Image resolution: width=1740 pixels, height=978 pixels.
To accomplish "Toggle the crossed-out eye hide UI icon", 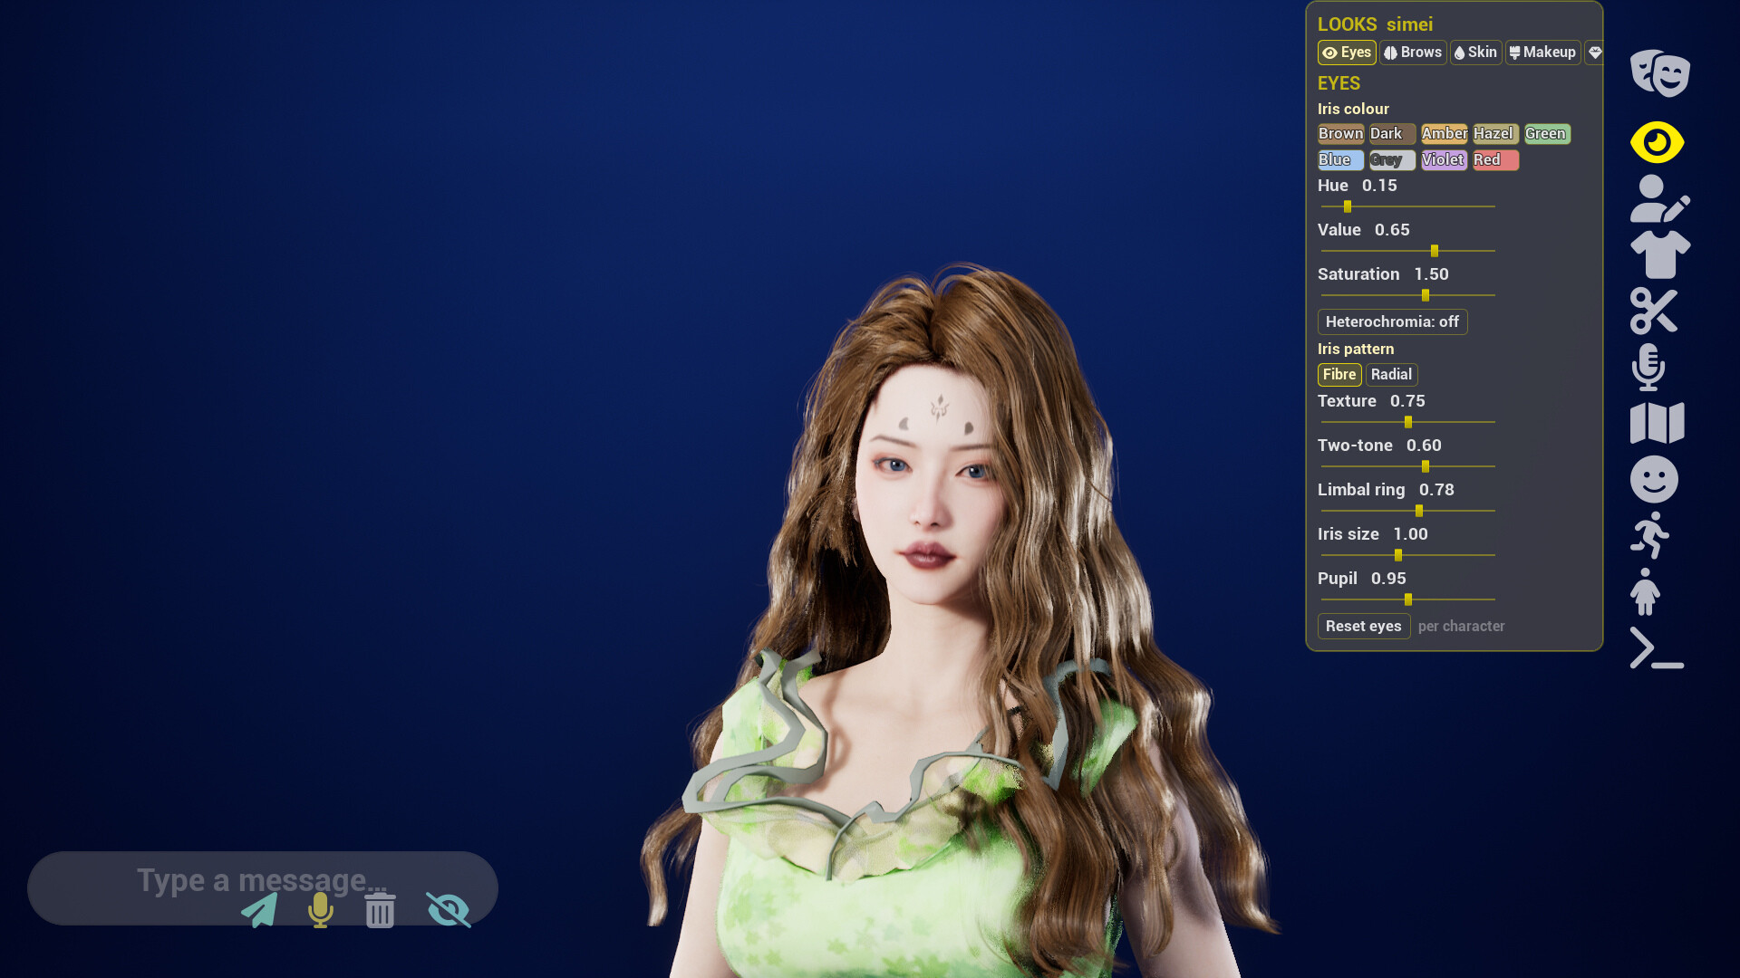I will 449,910.
